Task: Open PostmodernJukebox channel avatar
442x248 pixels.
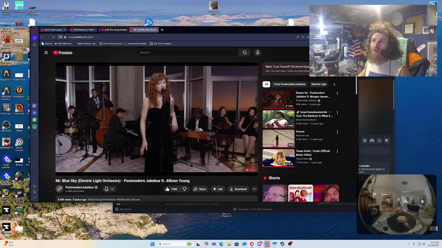Action: click(59, 189)
